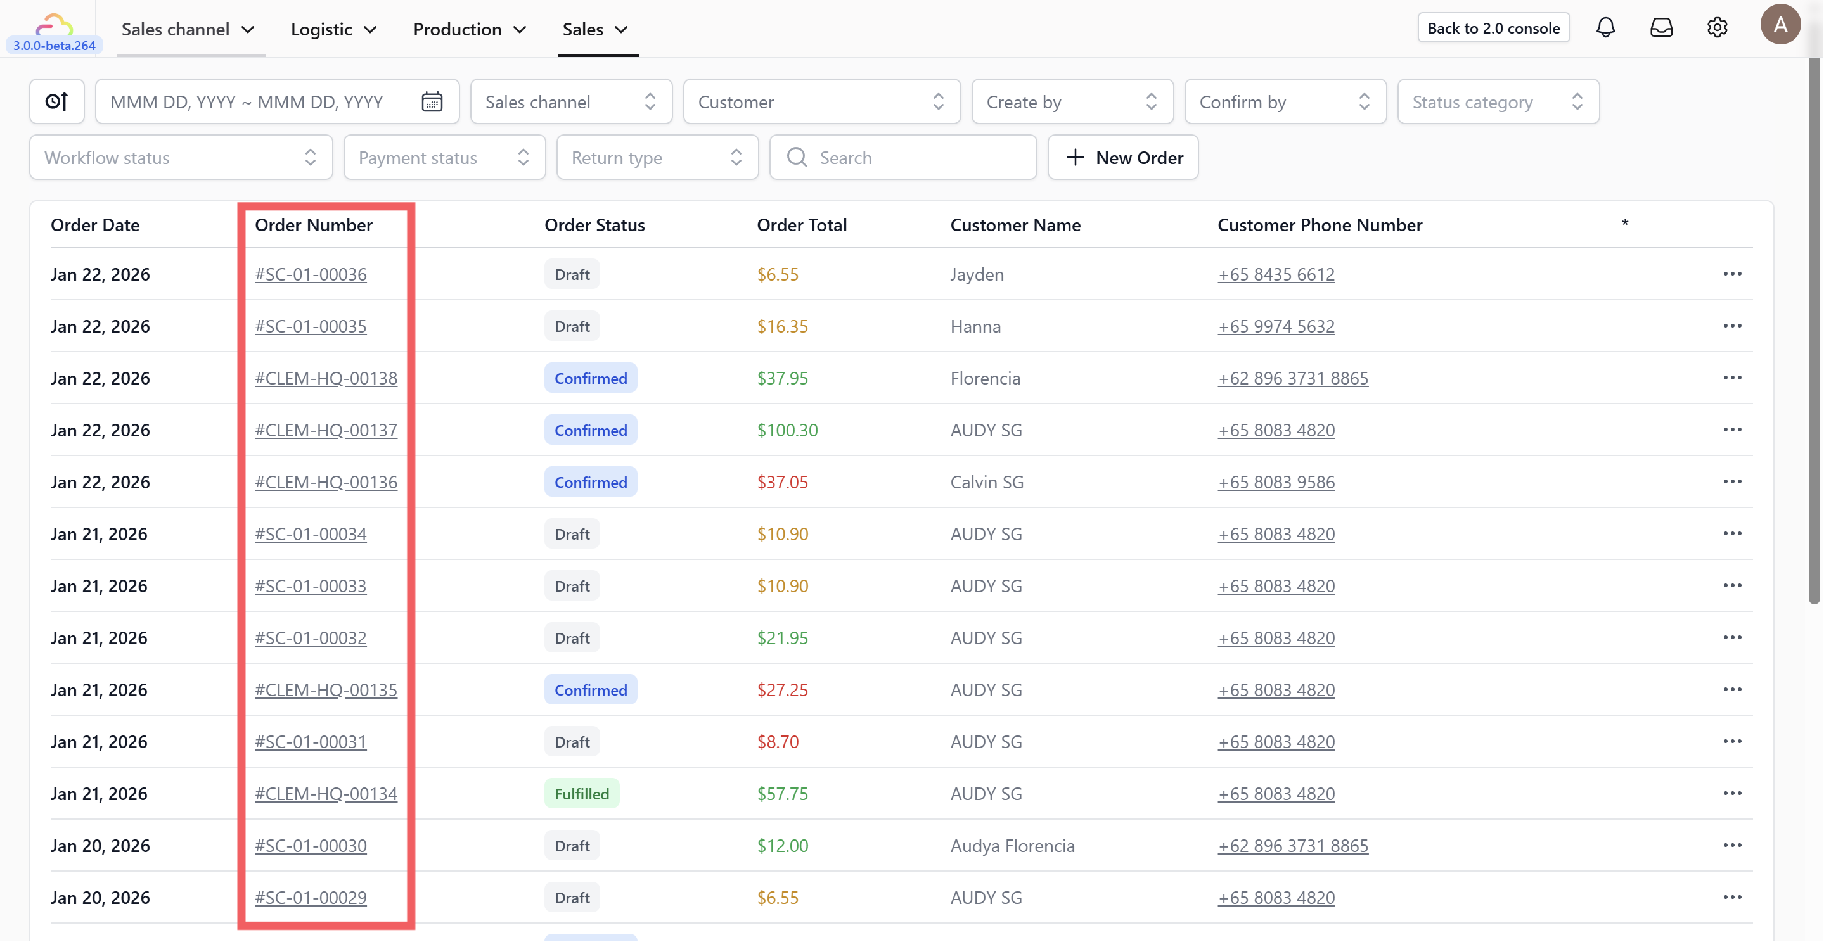Click the sort by time icon button
Image resolution: width=1824 pixels, height=942 pixels.
tap(56, 101)
